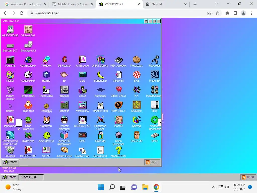The width and height of the screenshot is (257, 193).
Task: Click the help question mark in Virtual PC titlebar
Action: point(146,21)
